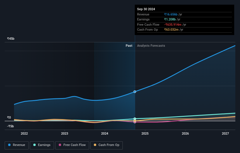
Task: Click the Sep 30 2024 tooltip date
Action: 146,9
